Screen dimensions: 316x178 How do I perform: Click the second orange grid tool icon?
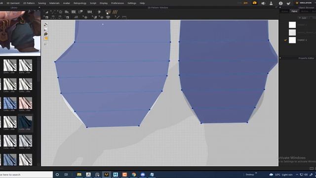tap(115, 12)
